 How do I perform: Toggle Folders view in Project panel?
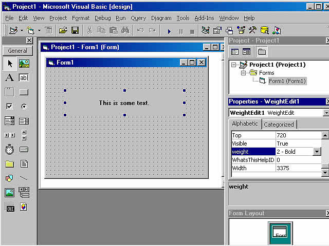262,52
